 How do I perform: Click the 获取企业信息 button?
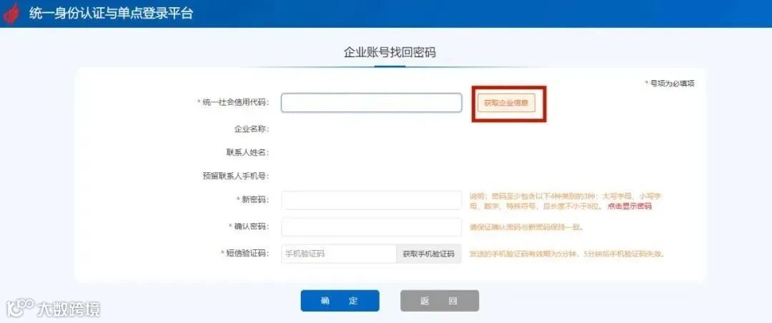[506, 103]
